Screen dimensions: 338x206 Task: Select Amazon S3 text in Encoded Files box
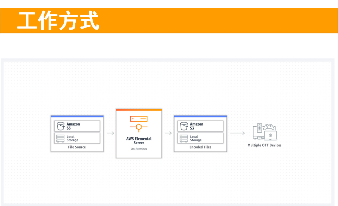click(x=196, y=126)
